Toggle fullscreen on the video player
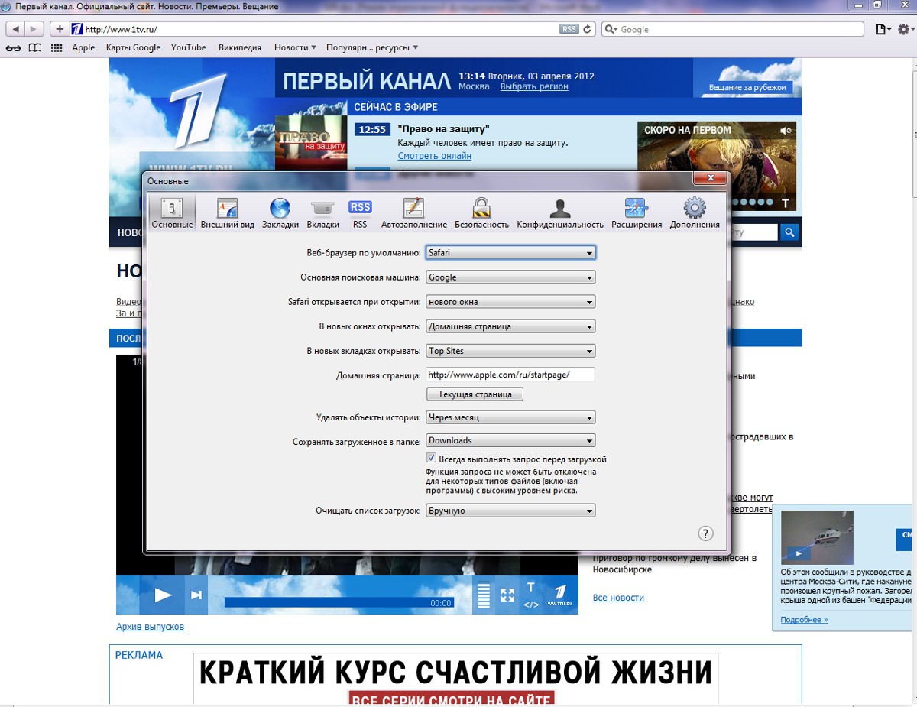 tap(507, 595)
